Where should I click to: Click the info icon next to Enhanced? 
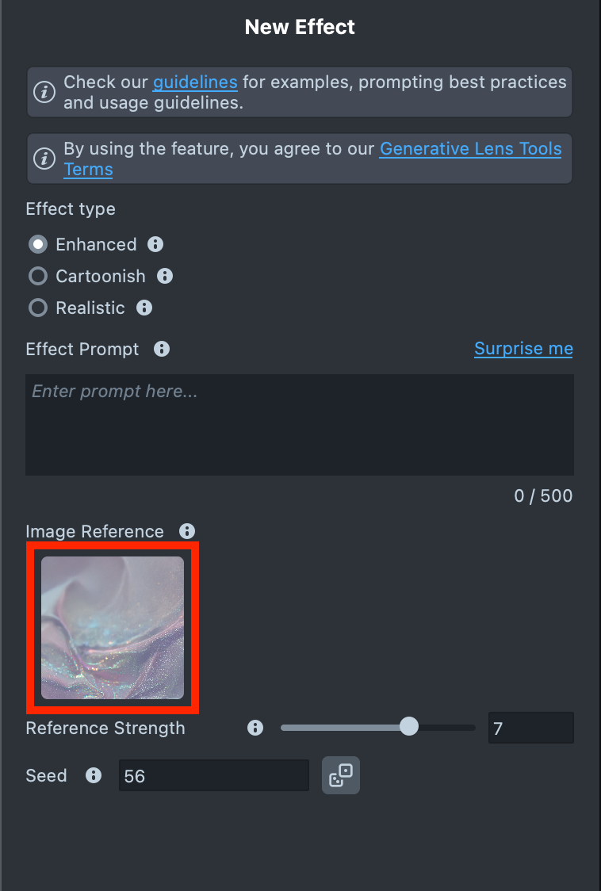(x=155, y=244)
